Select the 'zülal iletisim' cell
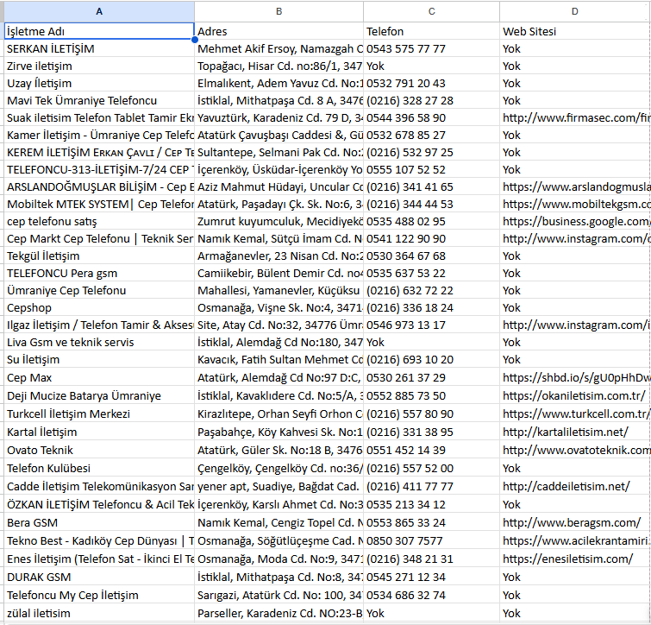This screenshot has width=651, height=625. coord(99,613)
